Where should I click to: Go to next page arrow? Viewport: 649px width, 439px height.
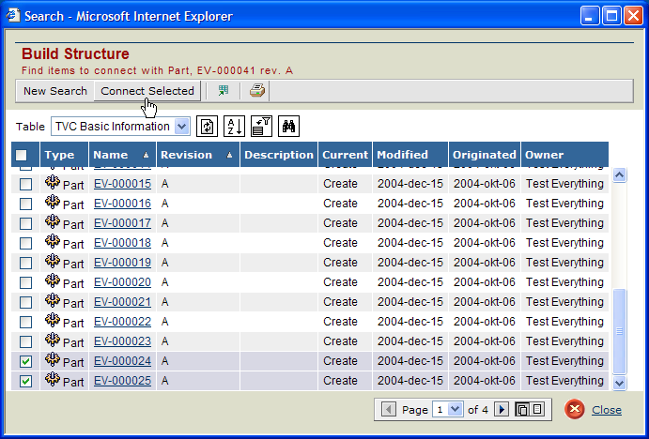tap(502, 410)
